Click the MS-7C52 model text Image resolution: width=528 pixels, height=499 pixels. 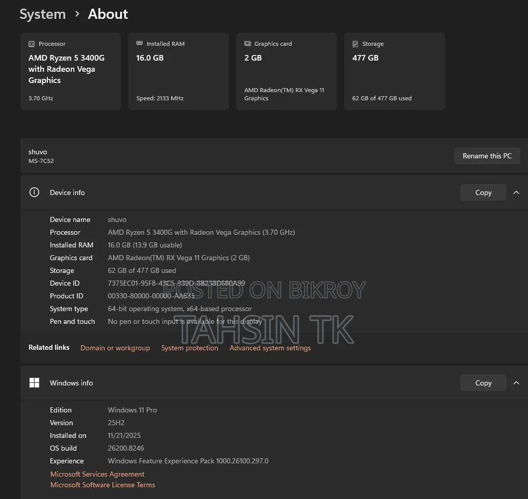(x=41, y=161)
